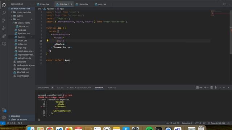Open terminal panel more actions ellipsis
Screen dimensions: 232x130
click(x=220, y=87)
